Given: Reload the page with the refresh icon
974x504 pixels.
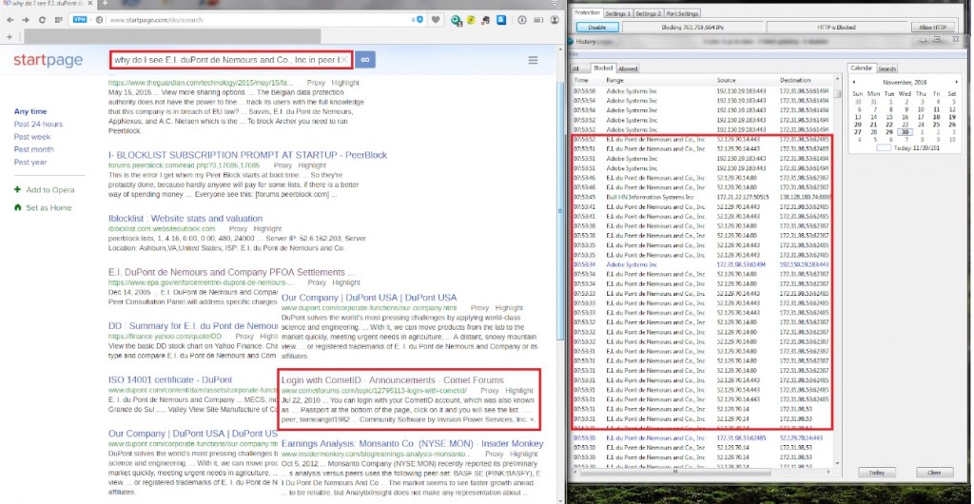Looking at the screenshot, I should click(x=42, y=19).
